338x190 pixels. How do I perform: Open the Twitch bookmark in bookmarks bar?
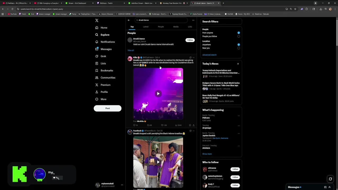[22, 14]
